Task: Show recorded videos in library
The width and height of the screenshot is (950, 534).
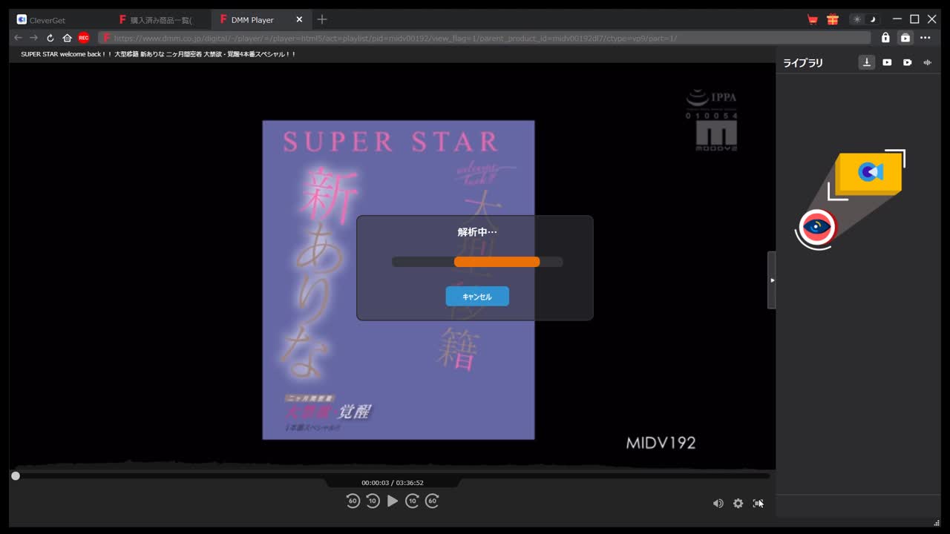Action: pyautogui.click(x=907, y=62)
